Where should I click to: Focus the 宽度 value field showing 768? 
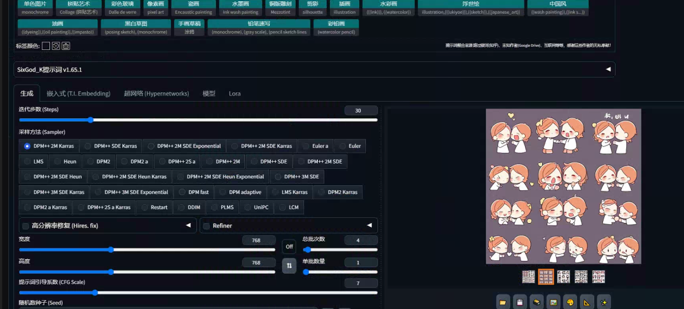click(258, 240)
